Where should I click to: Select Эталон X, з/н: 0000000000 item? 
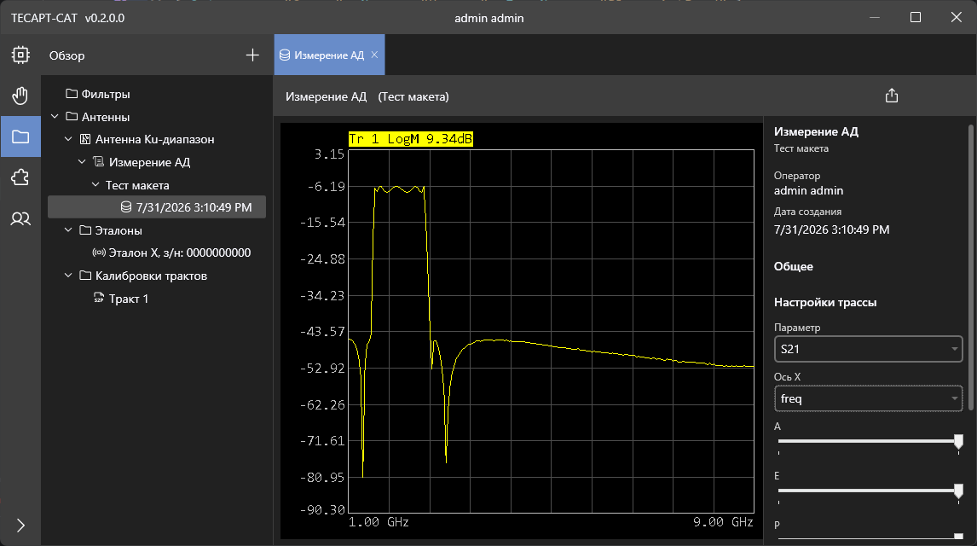click(171, 253)
